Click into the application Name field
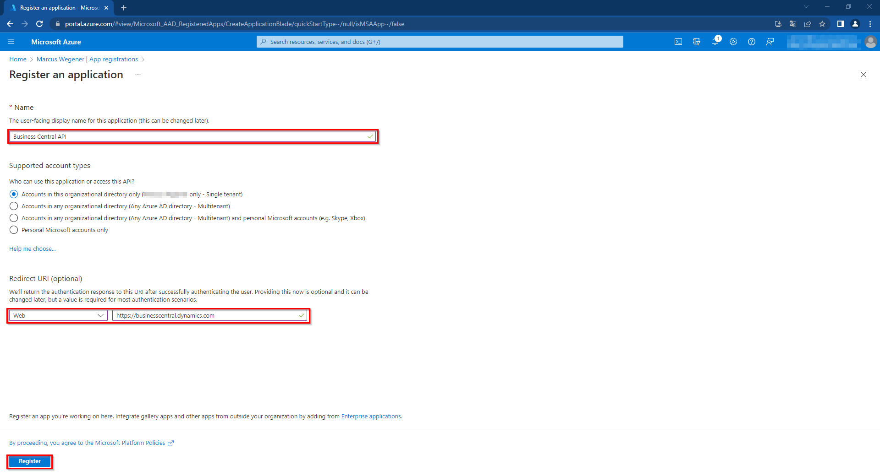The width and height of the screenshot is (880, 476). click(x=188, y=136)
